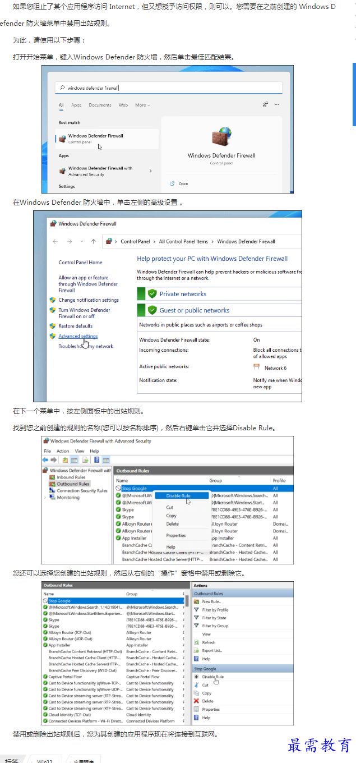Click the Control Panel Home link

click(80, 263)
